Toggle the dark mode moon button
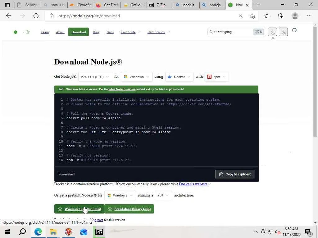318x238 pixels. point(272,32)
